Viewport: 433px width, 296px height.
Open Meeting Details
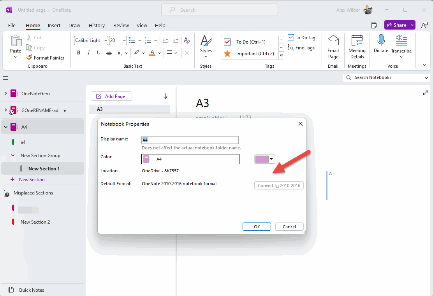(357, 47)
